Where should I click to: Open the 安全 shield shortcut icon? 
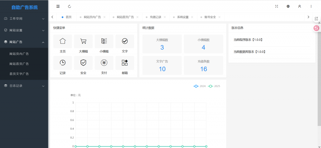(x=83, y=63)
